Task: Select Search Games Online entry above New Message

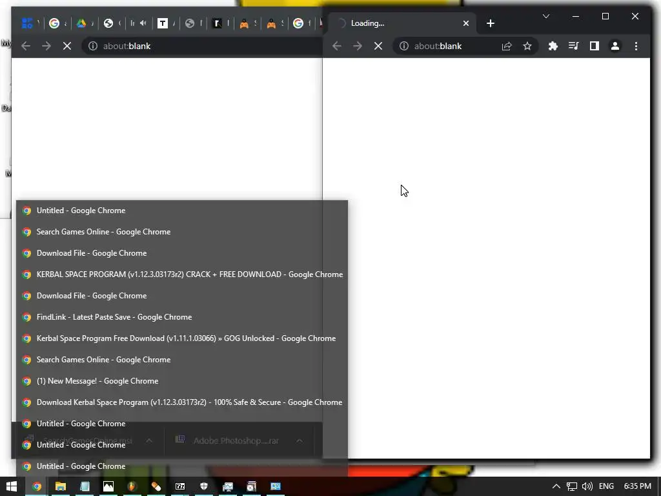Action: click(x=182, y=360)
